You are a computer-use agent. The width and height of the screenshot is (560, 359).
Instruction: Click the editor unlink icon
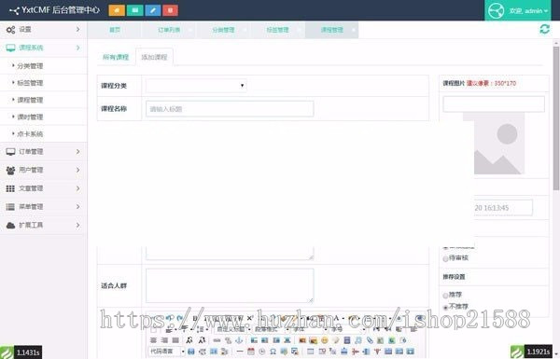[x=229, y=340]
